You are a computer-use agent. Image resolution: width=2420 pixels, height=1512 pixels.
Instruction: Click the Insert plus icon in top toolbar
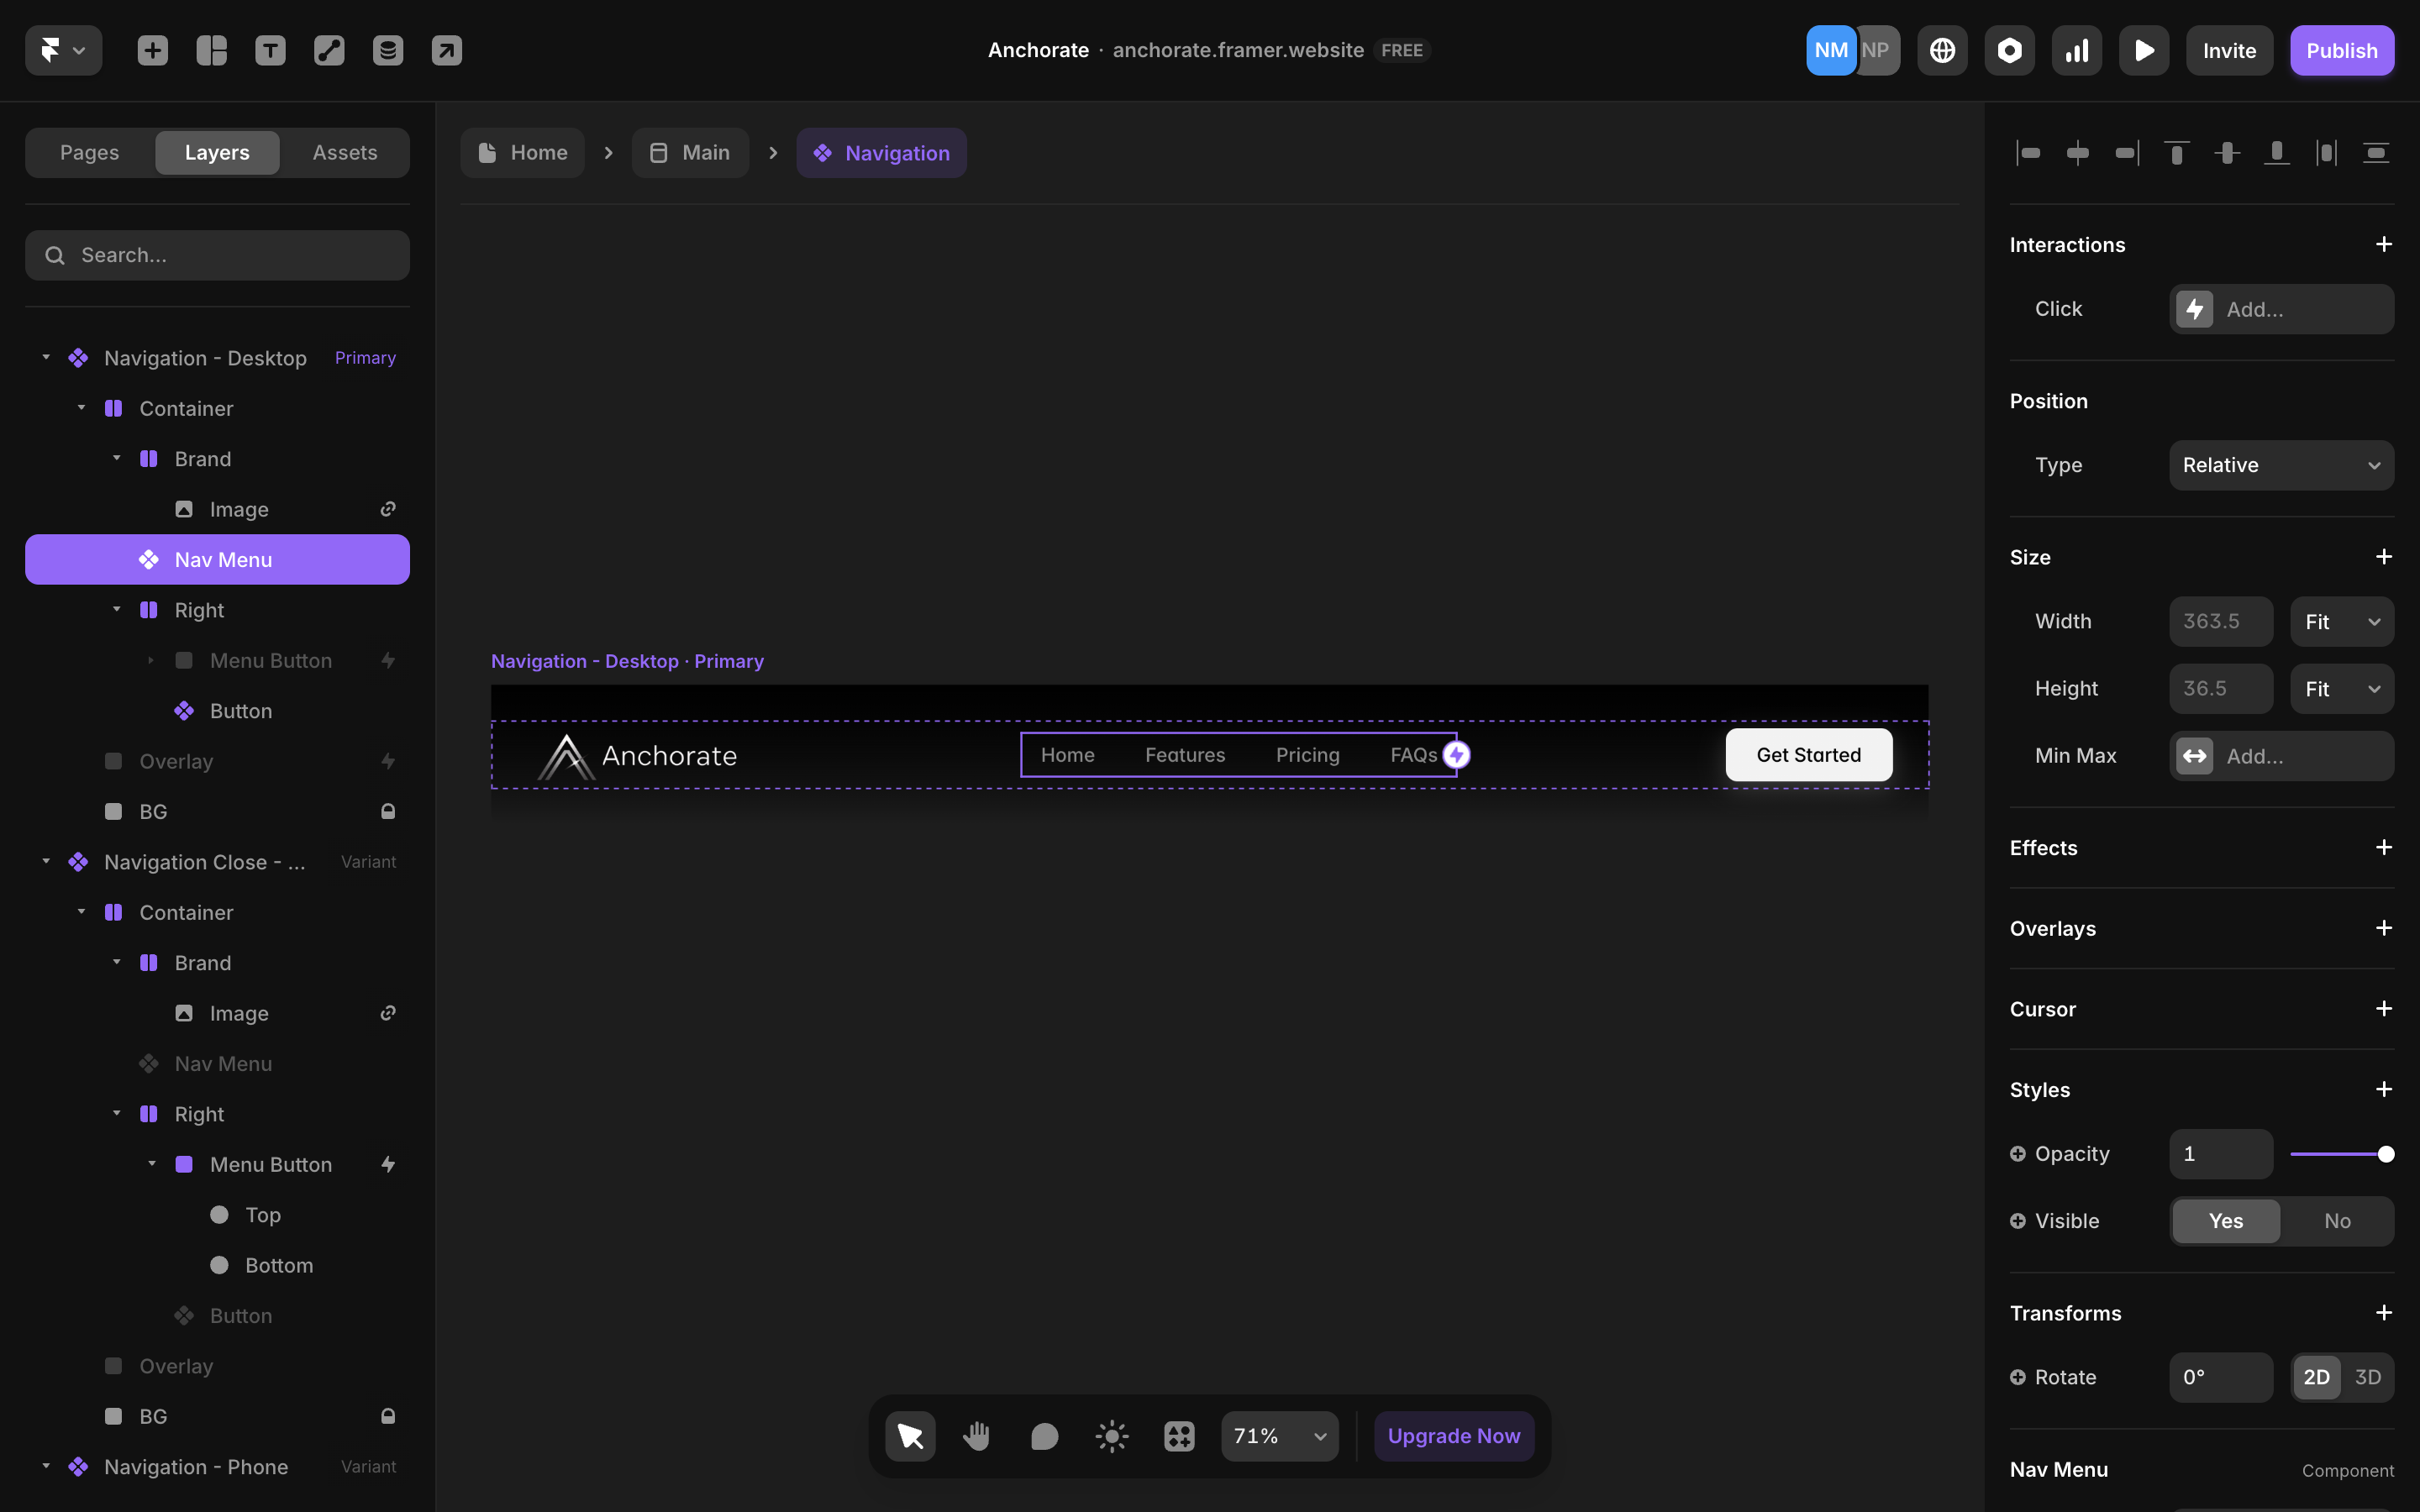[x=152, y=50]
